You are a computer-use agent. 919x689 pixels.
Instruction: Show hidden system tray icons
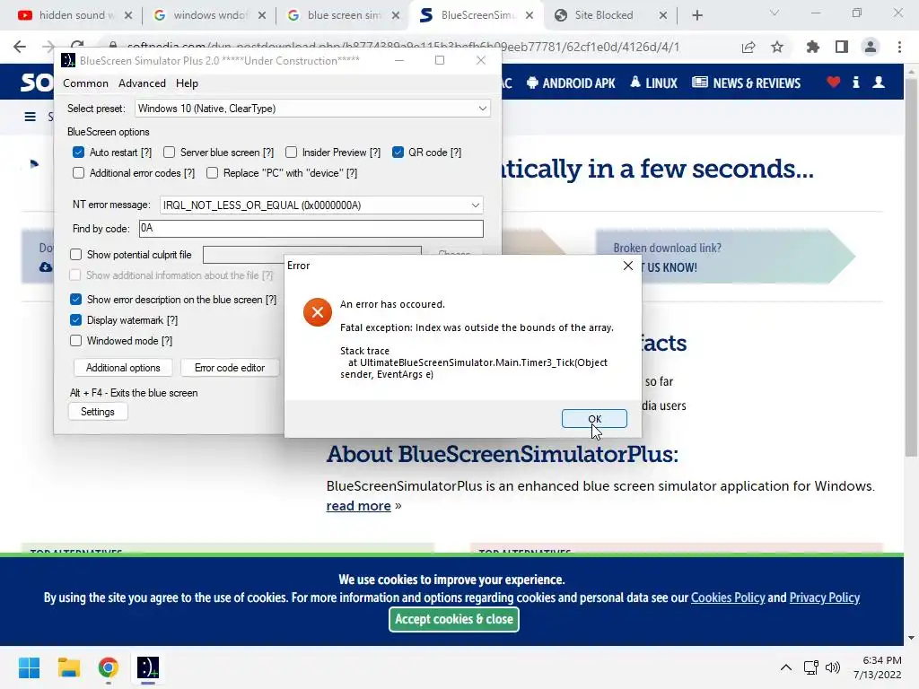pyautogui.click(x=786, y=667)
